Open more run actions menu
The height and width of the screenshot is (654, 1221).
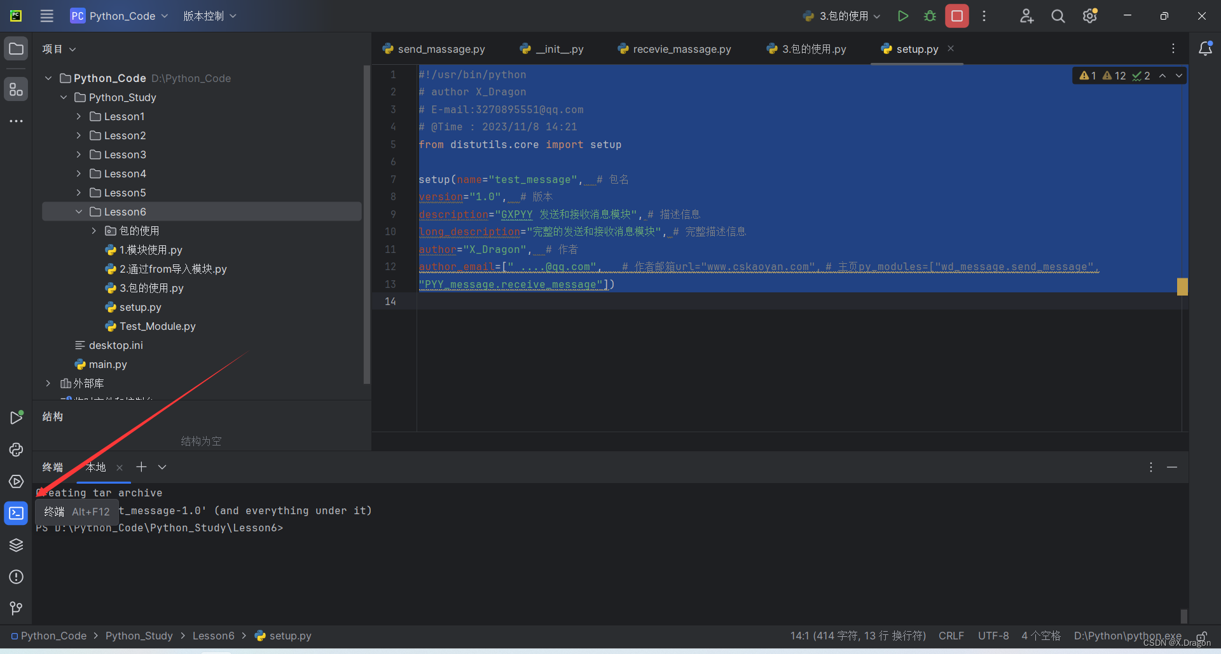point(984,16)
